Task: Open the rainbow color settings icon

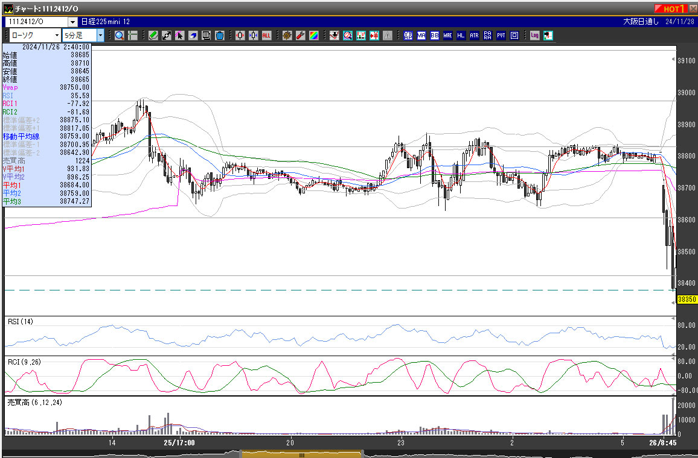Action: click(x=314, y=36)
